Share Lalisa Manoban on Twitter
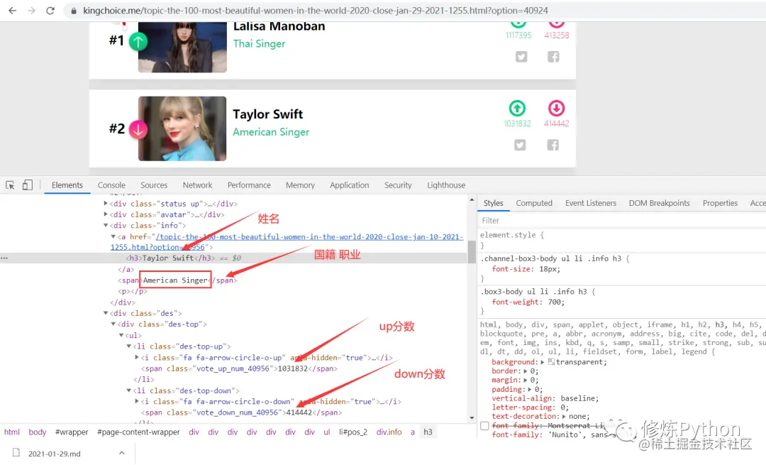 point(521,57)
